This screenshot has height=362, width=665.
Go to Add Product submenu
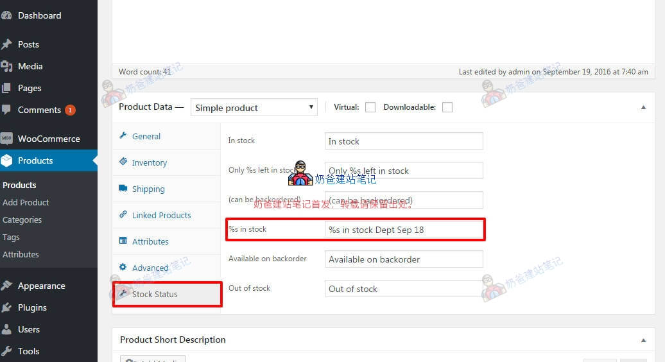26,202
